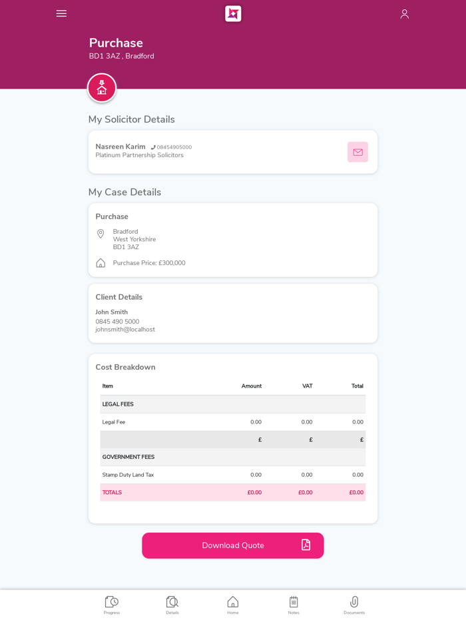This screenshot has height=622, width=466.
Task: Click the PDF icon on Download Quote
Action: 306,545
